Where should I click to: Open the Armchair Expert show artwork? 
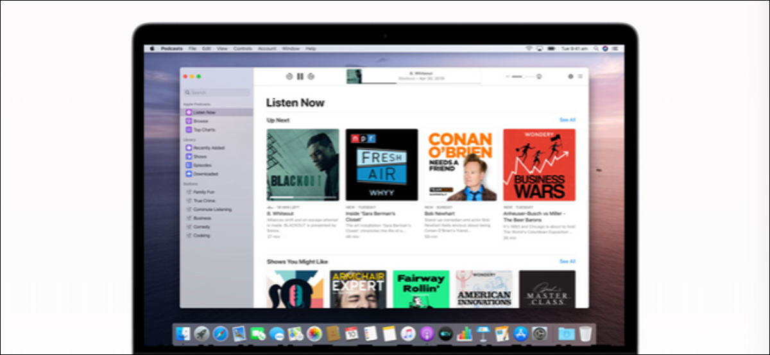pos(359,289)
